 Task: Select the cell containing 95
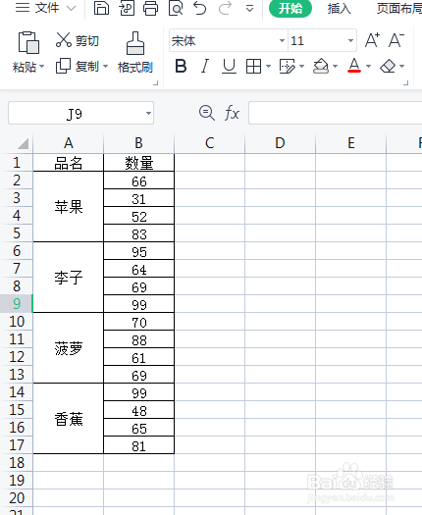tap(138, 251)
